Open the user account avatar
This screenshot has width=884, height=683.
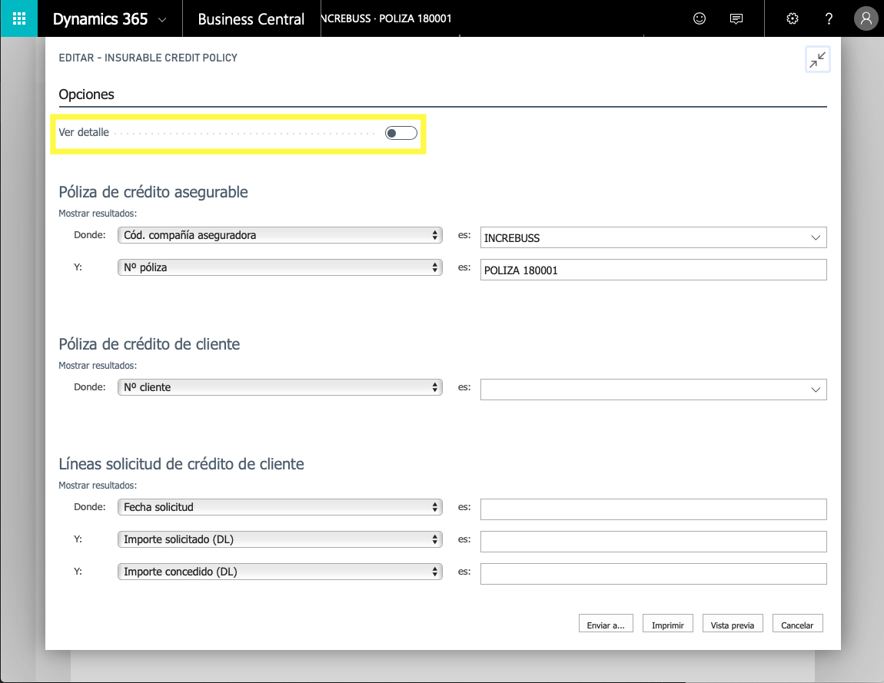pyautogui.click(x=866, y=18)
